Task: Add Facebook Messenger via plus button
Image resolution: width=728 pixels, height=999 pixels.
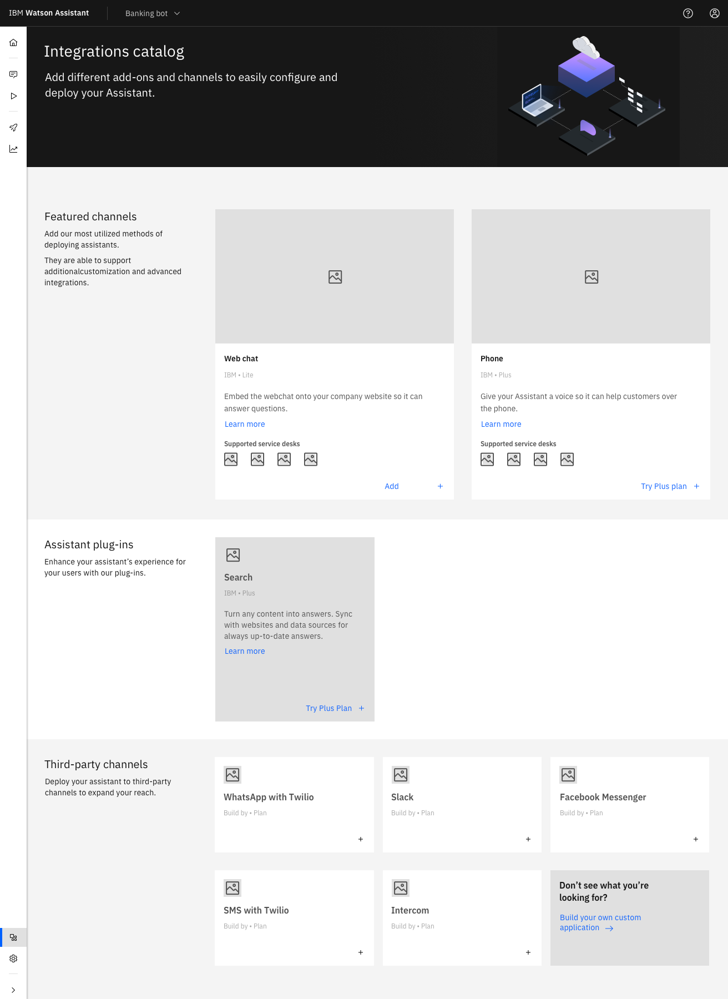Action: pos(696,839)
